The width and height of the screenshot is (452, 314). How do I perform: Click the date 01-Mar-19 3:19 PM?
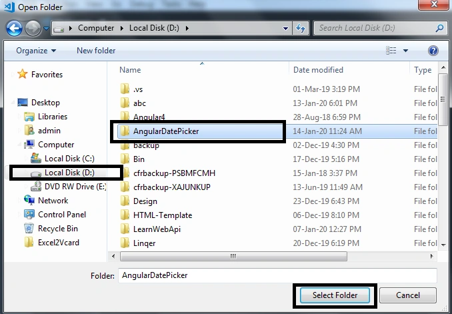[326, 89]
